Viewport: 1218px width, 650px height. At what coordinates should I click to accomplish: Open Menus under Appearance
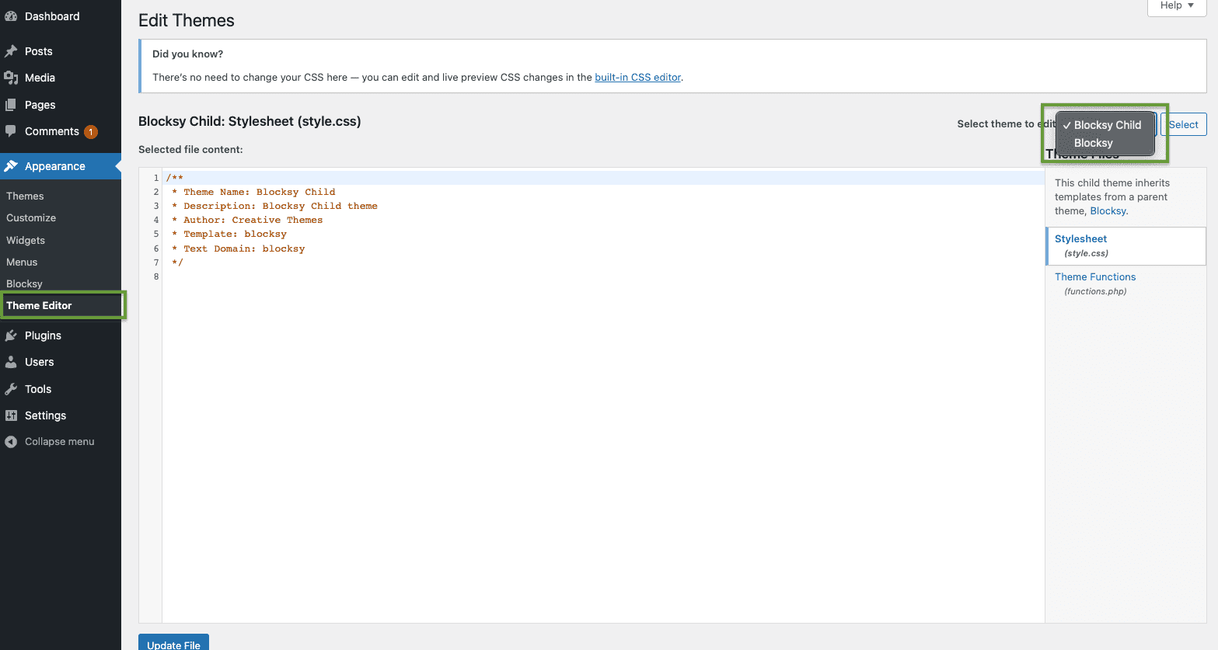[x=22, y=262]
